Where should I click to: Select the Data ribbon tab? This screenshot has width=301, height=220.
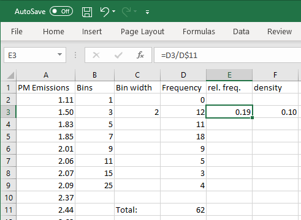241,32
